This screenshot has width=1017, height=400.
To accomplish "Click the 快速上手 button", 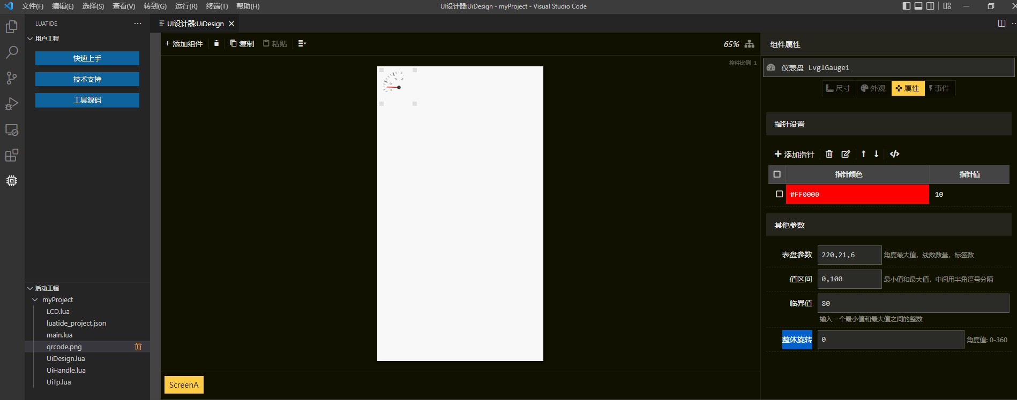I will [87, 58].
